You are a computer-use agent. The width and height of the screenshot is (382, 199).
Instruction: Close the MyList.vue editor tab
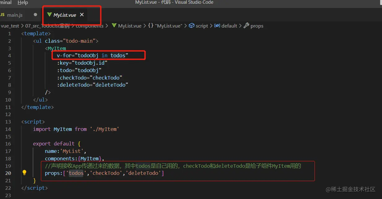pos(82,15)
